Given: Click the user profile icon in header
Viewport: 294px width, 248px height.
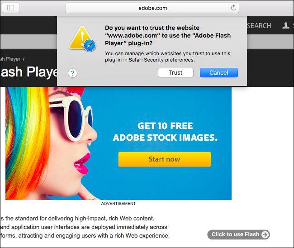Looking at the screenshot, I should (285, 25).
